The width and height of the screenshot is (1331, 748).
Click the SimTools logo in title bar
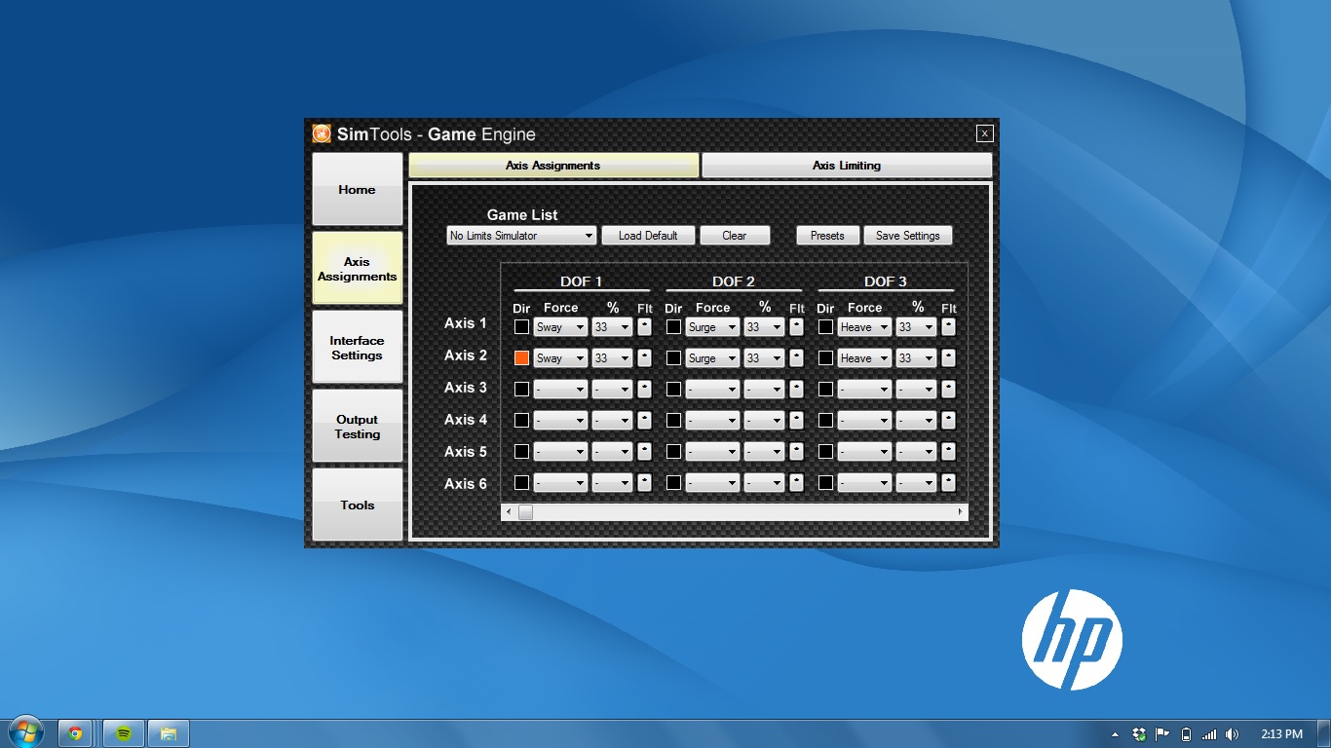pos(322,133)
